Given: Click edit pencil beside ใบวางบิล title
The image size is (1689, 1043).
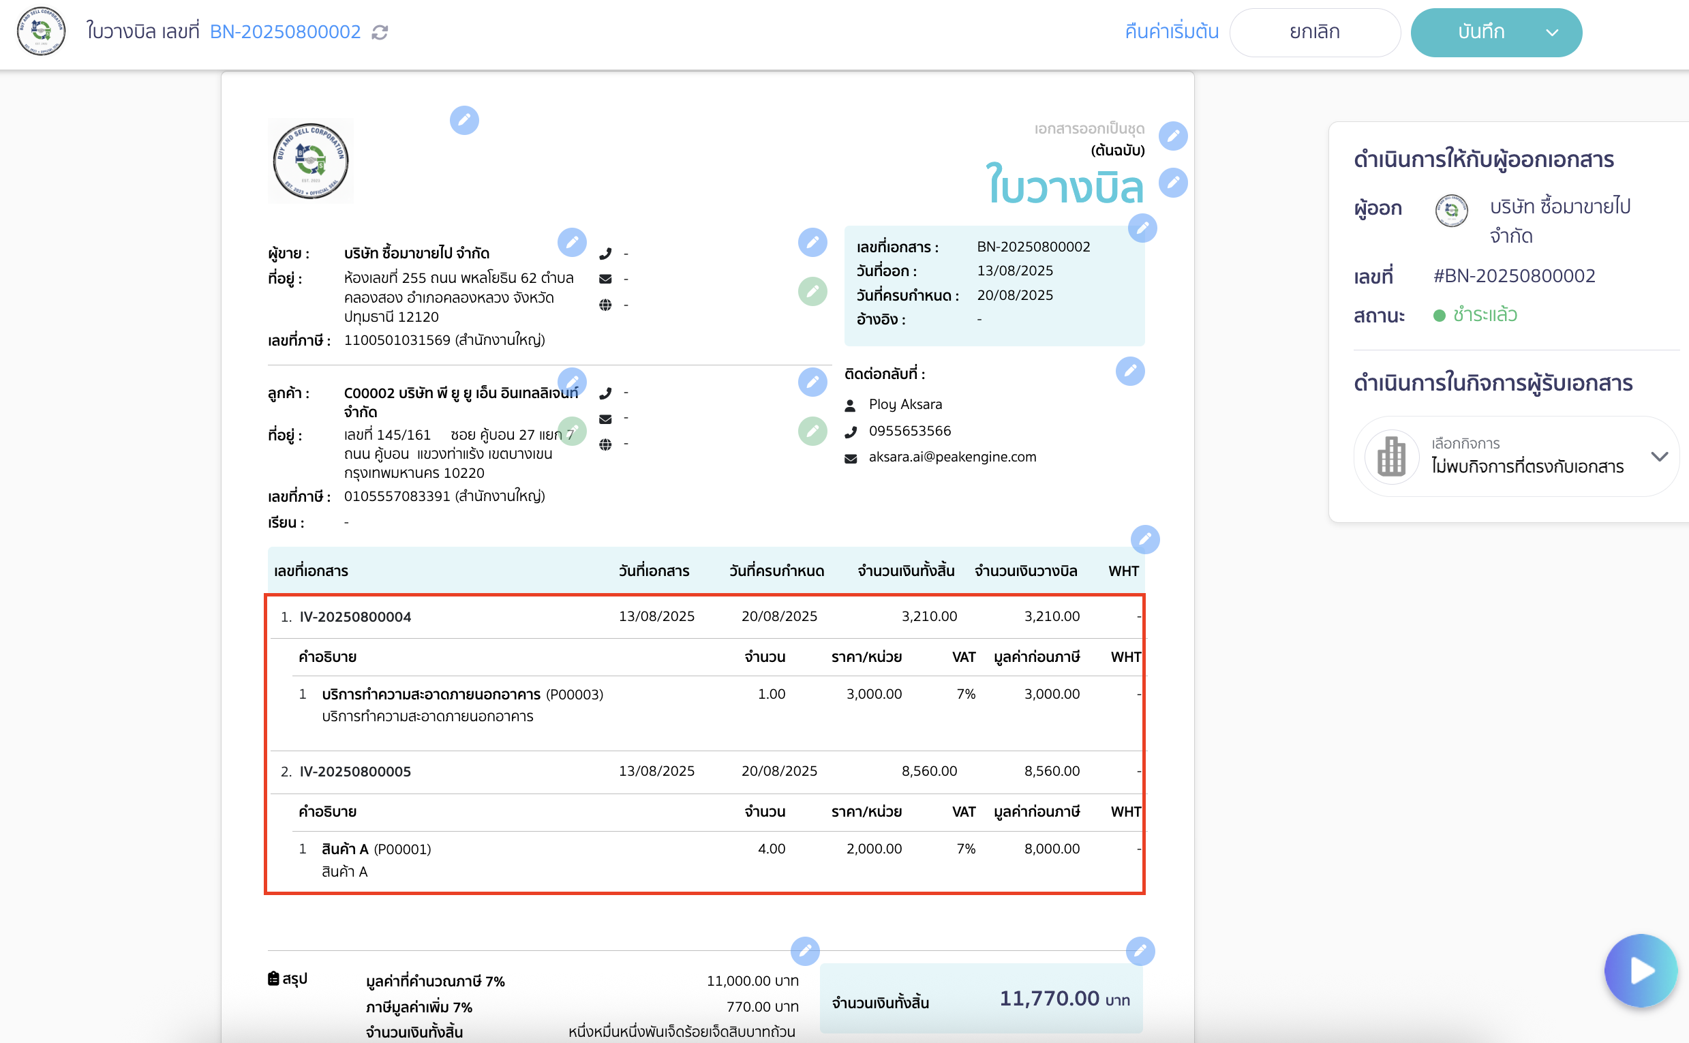Looking at the screenshot, I should tap(1172, 183).
